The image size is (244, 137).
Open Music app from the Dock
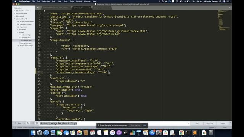112,133
